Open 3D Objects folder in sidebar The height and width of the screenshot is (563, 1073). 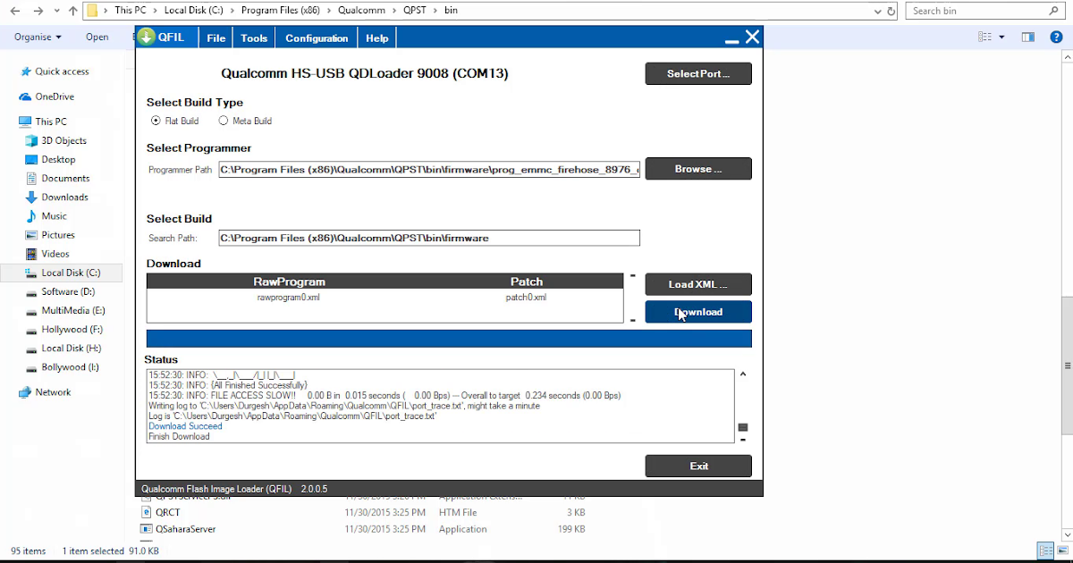63,140
